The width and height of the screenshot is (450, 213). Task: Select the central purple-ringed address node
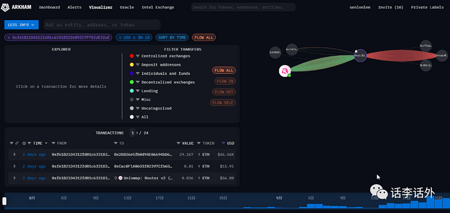360,55
